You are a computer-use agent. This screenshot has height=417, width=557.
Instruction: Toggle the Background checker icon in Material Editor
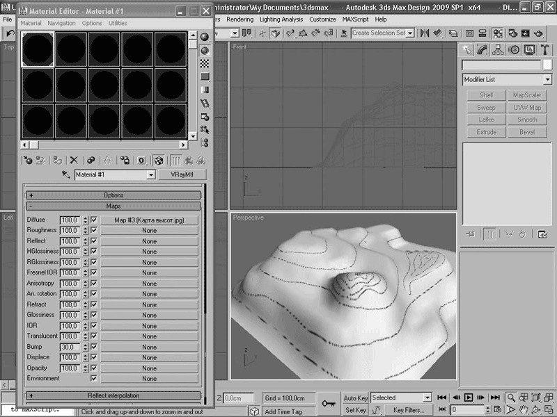(205, 63)
